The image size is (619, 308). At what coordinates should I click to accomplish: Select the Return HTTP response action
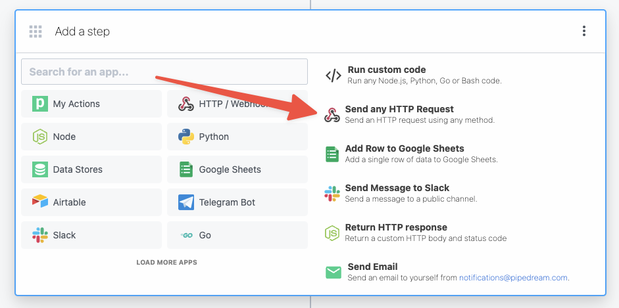pyautogui.click(x=416, y=232)
